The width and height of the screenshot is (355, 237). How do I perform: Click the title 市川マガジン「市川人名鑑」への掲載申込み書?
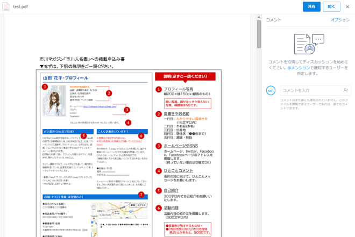(82, 59)
